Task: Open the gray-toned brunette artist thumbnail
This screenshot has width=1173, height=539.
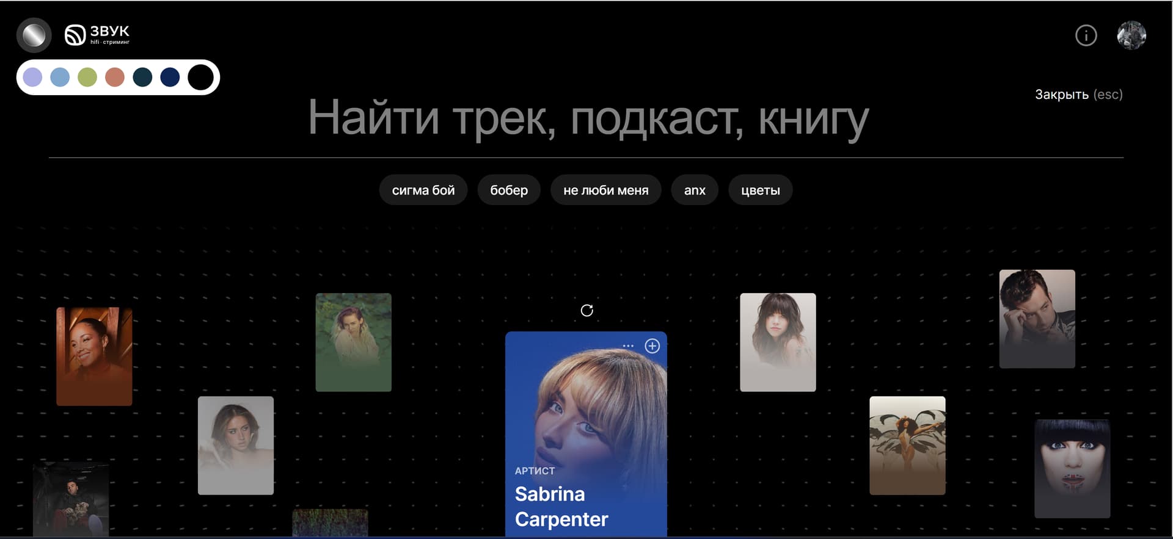Action: coord(236,445)
